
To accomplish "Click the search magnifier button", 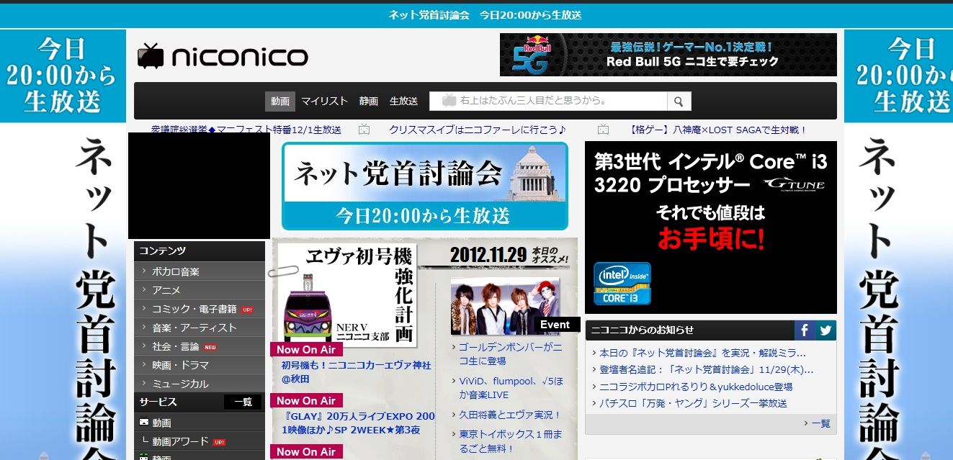I will (679, 101).
